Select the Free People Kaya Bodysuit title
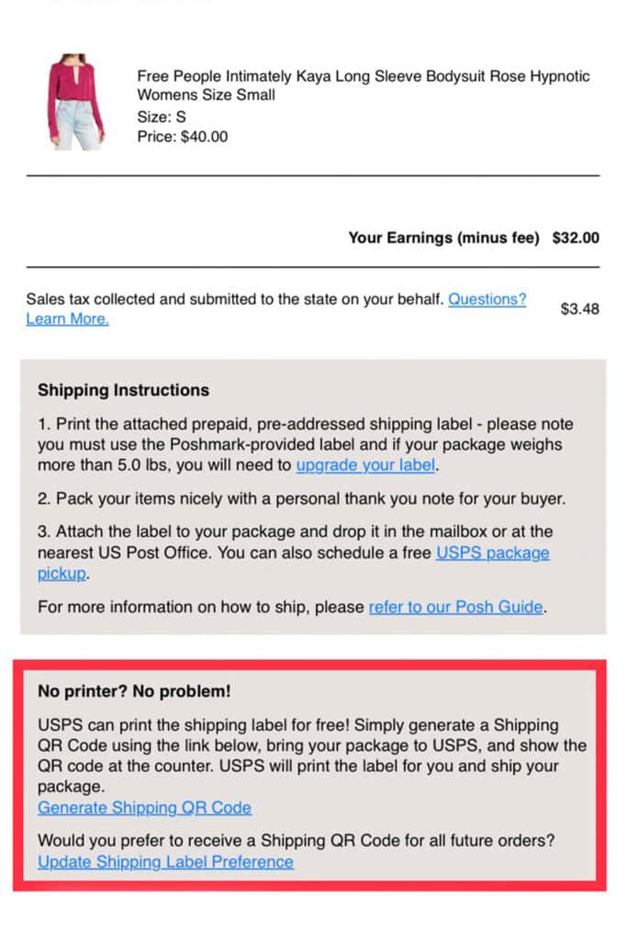627x940 pixels. (364, 85)
